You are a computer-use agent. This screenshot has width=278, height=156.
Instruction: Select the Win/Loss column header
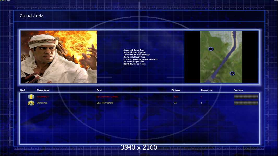pyautogui.click(x=176, y=90)
